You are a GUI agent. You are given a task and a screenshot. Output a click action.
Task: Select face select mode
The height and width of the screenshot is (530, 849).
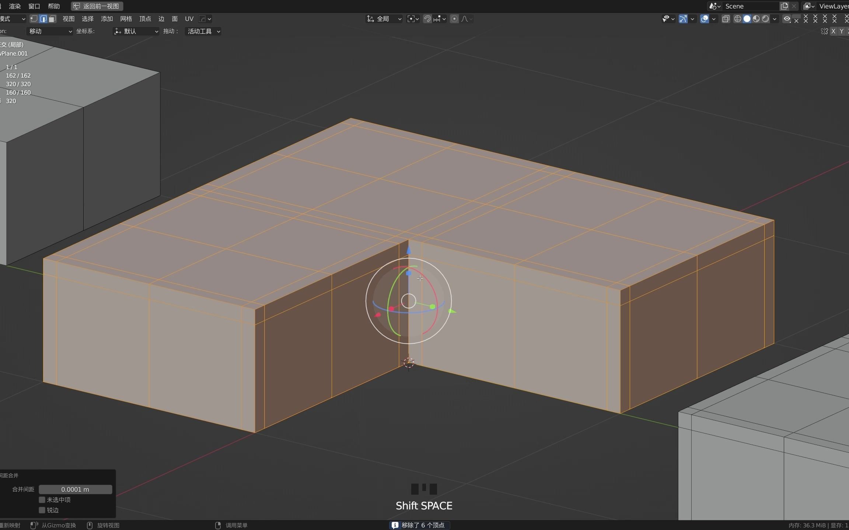tap(52, 18)
